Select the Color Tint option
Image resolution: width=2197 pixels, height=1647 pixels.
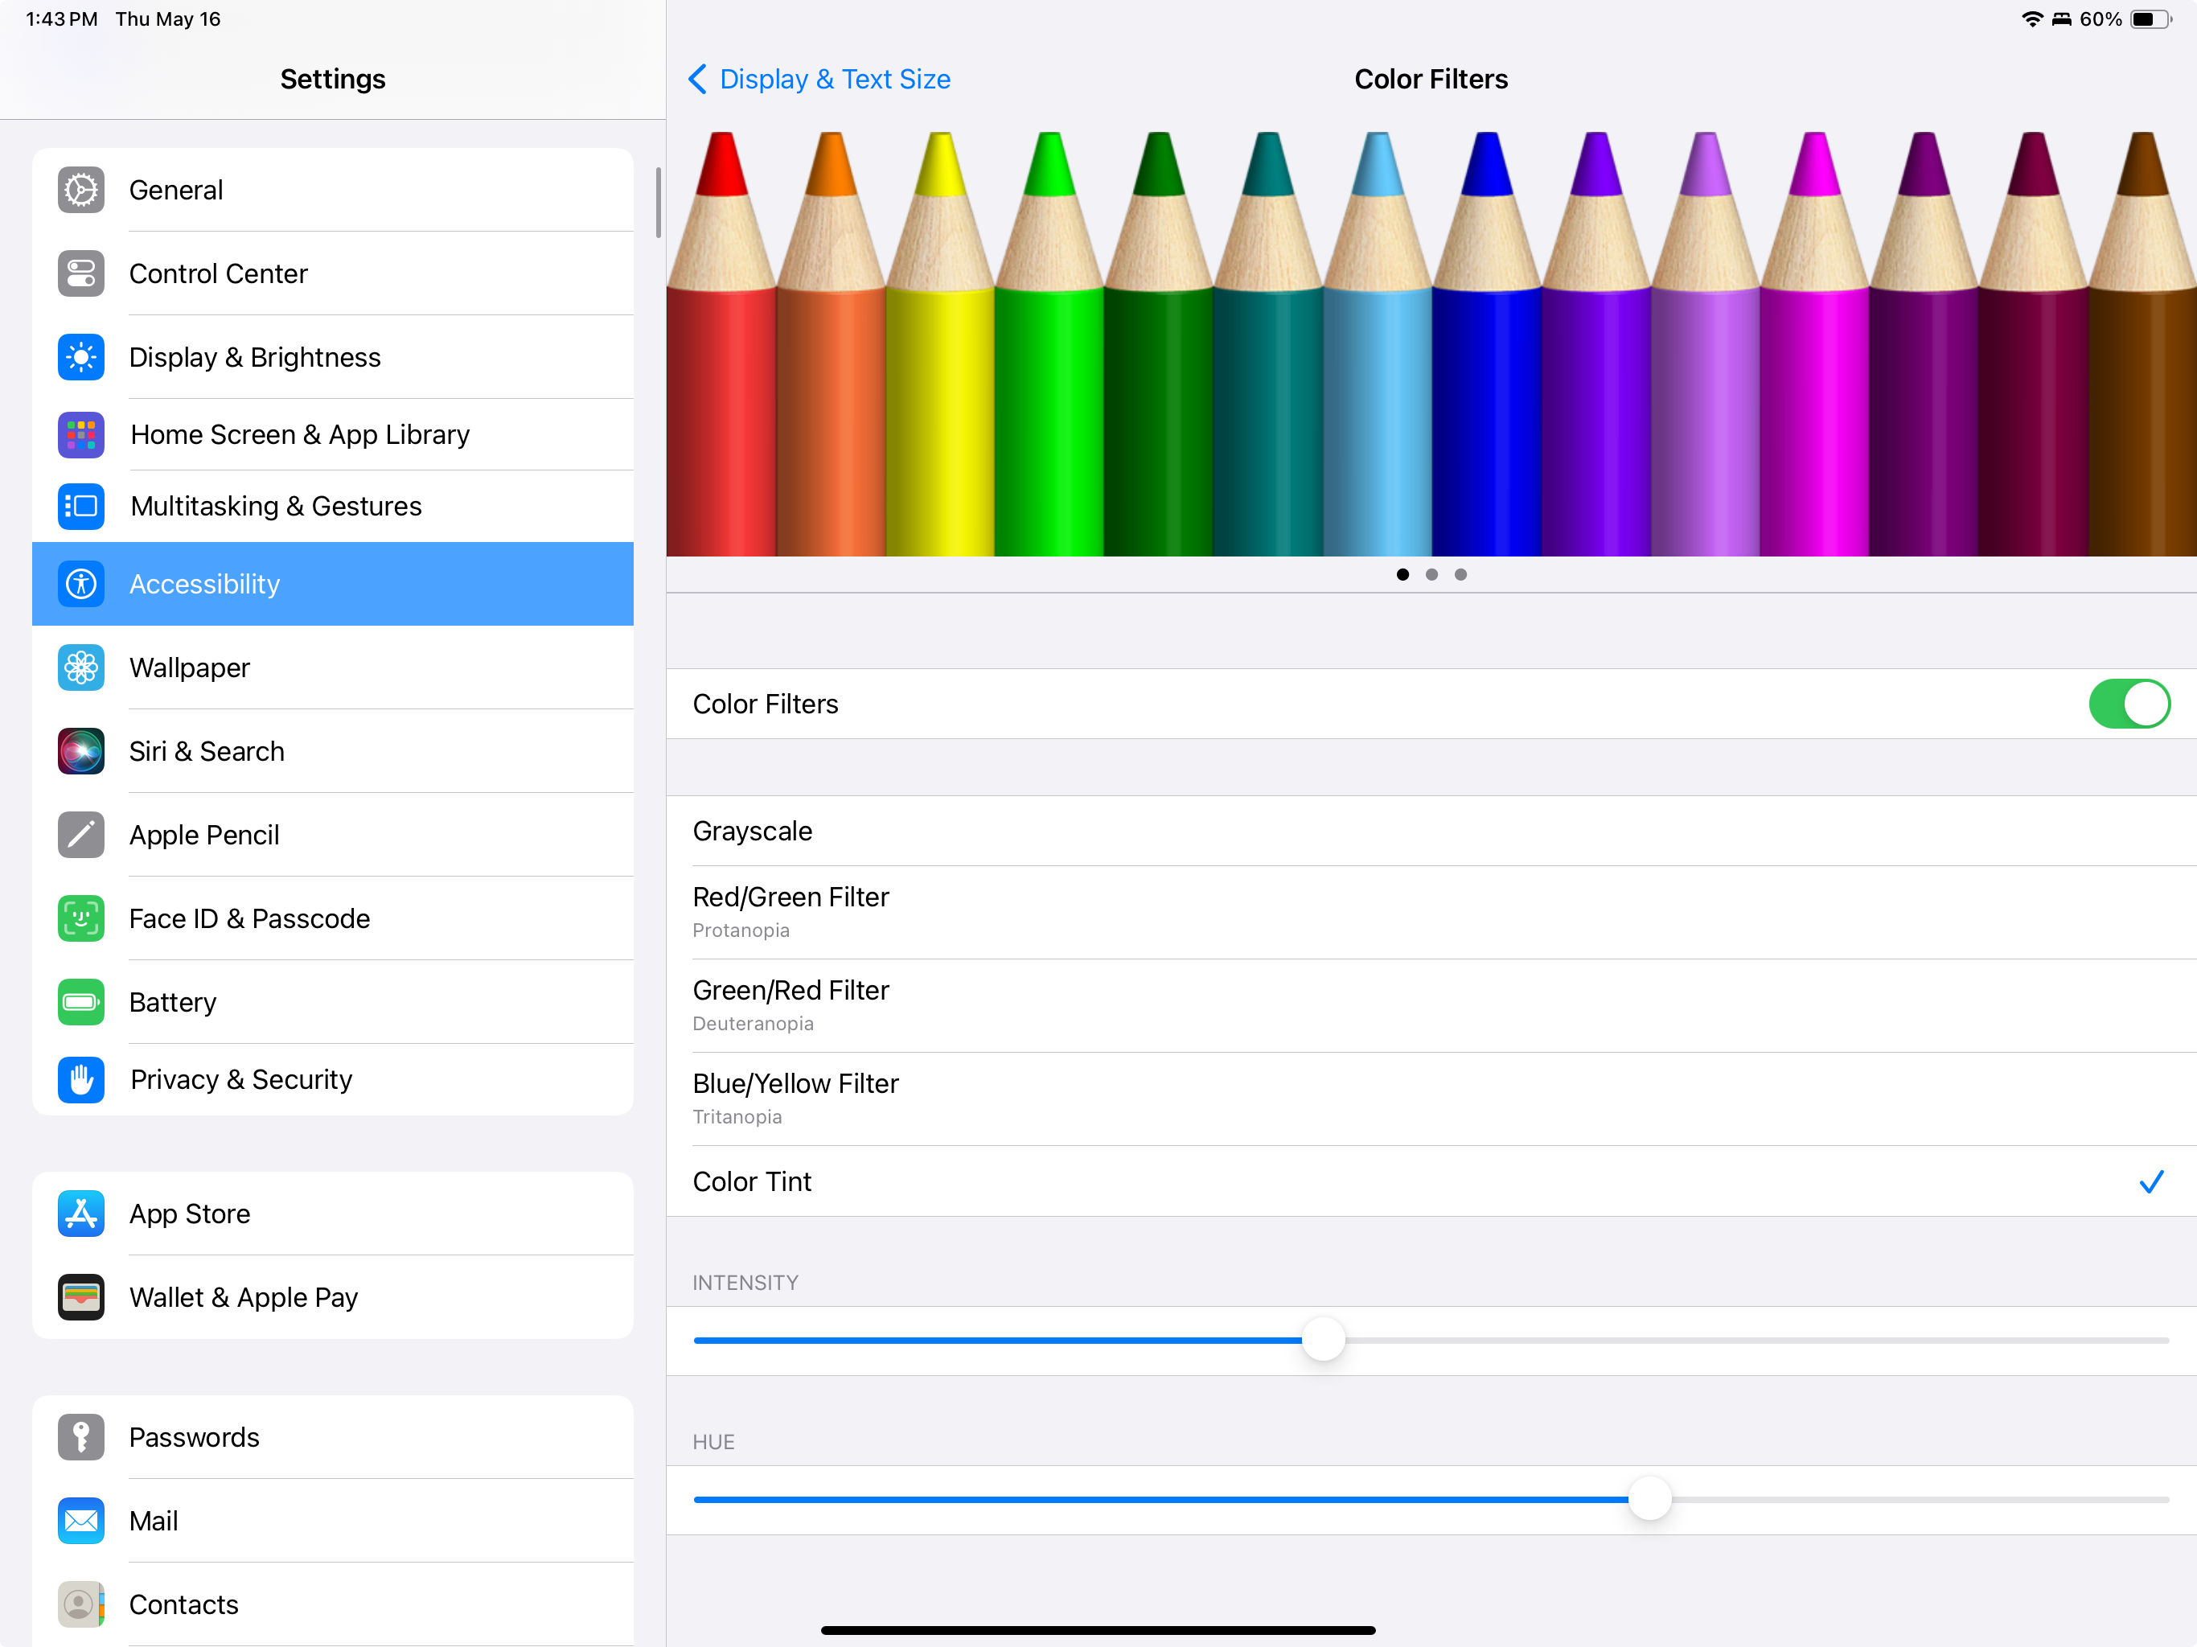point(752,1181)
